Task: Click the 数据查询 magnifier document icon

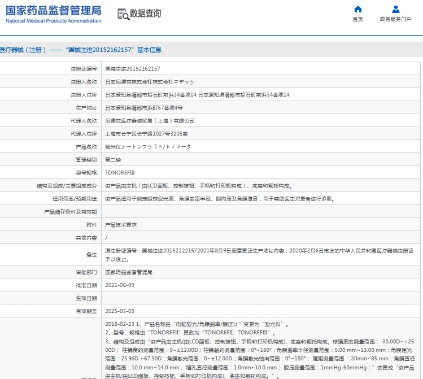Action: click(123, 14)
